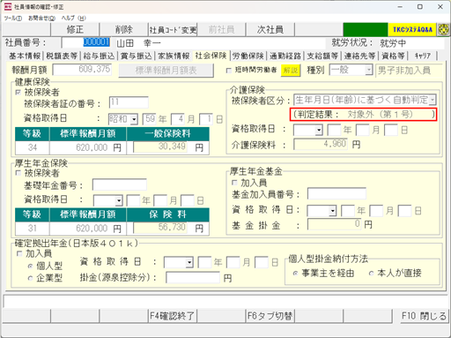The width and height of the screenshot is (451, 338).
Task: Toggle the 短時間労働者 checkbox
Action: coord(229,71)
